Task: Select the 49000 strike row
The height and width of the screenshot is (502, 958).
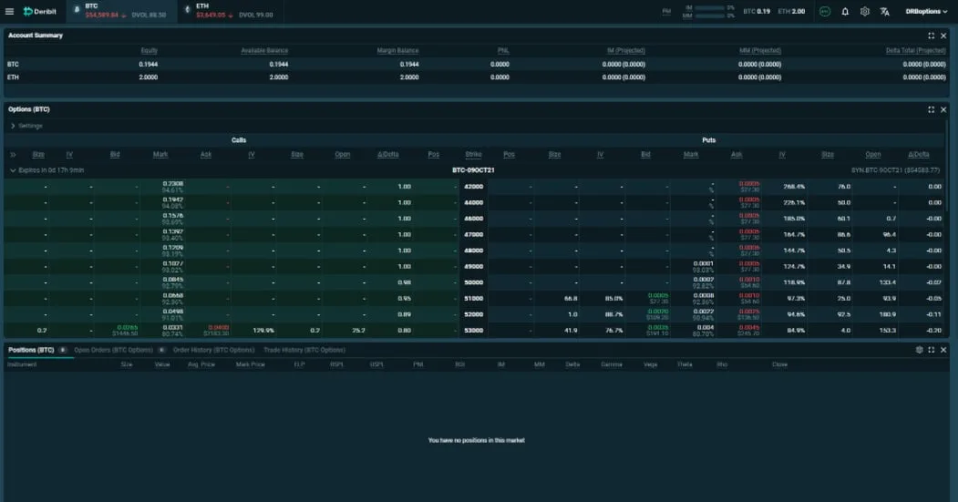Action: 473,266
